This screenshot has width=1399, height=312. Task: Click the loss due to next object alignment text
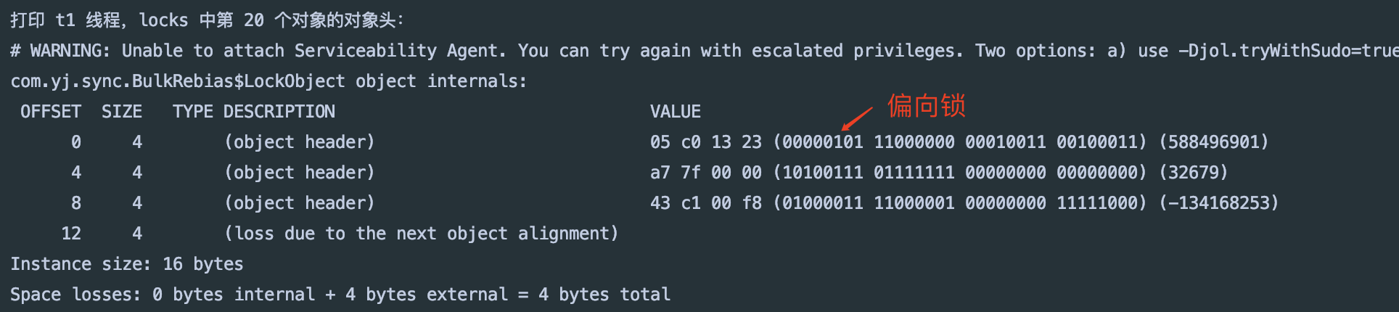click(x=421, y=234)
